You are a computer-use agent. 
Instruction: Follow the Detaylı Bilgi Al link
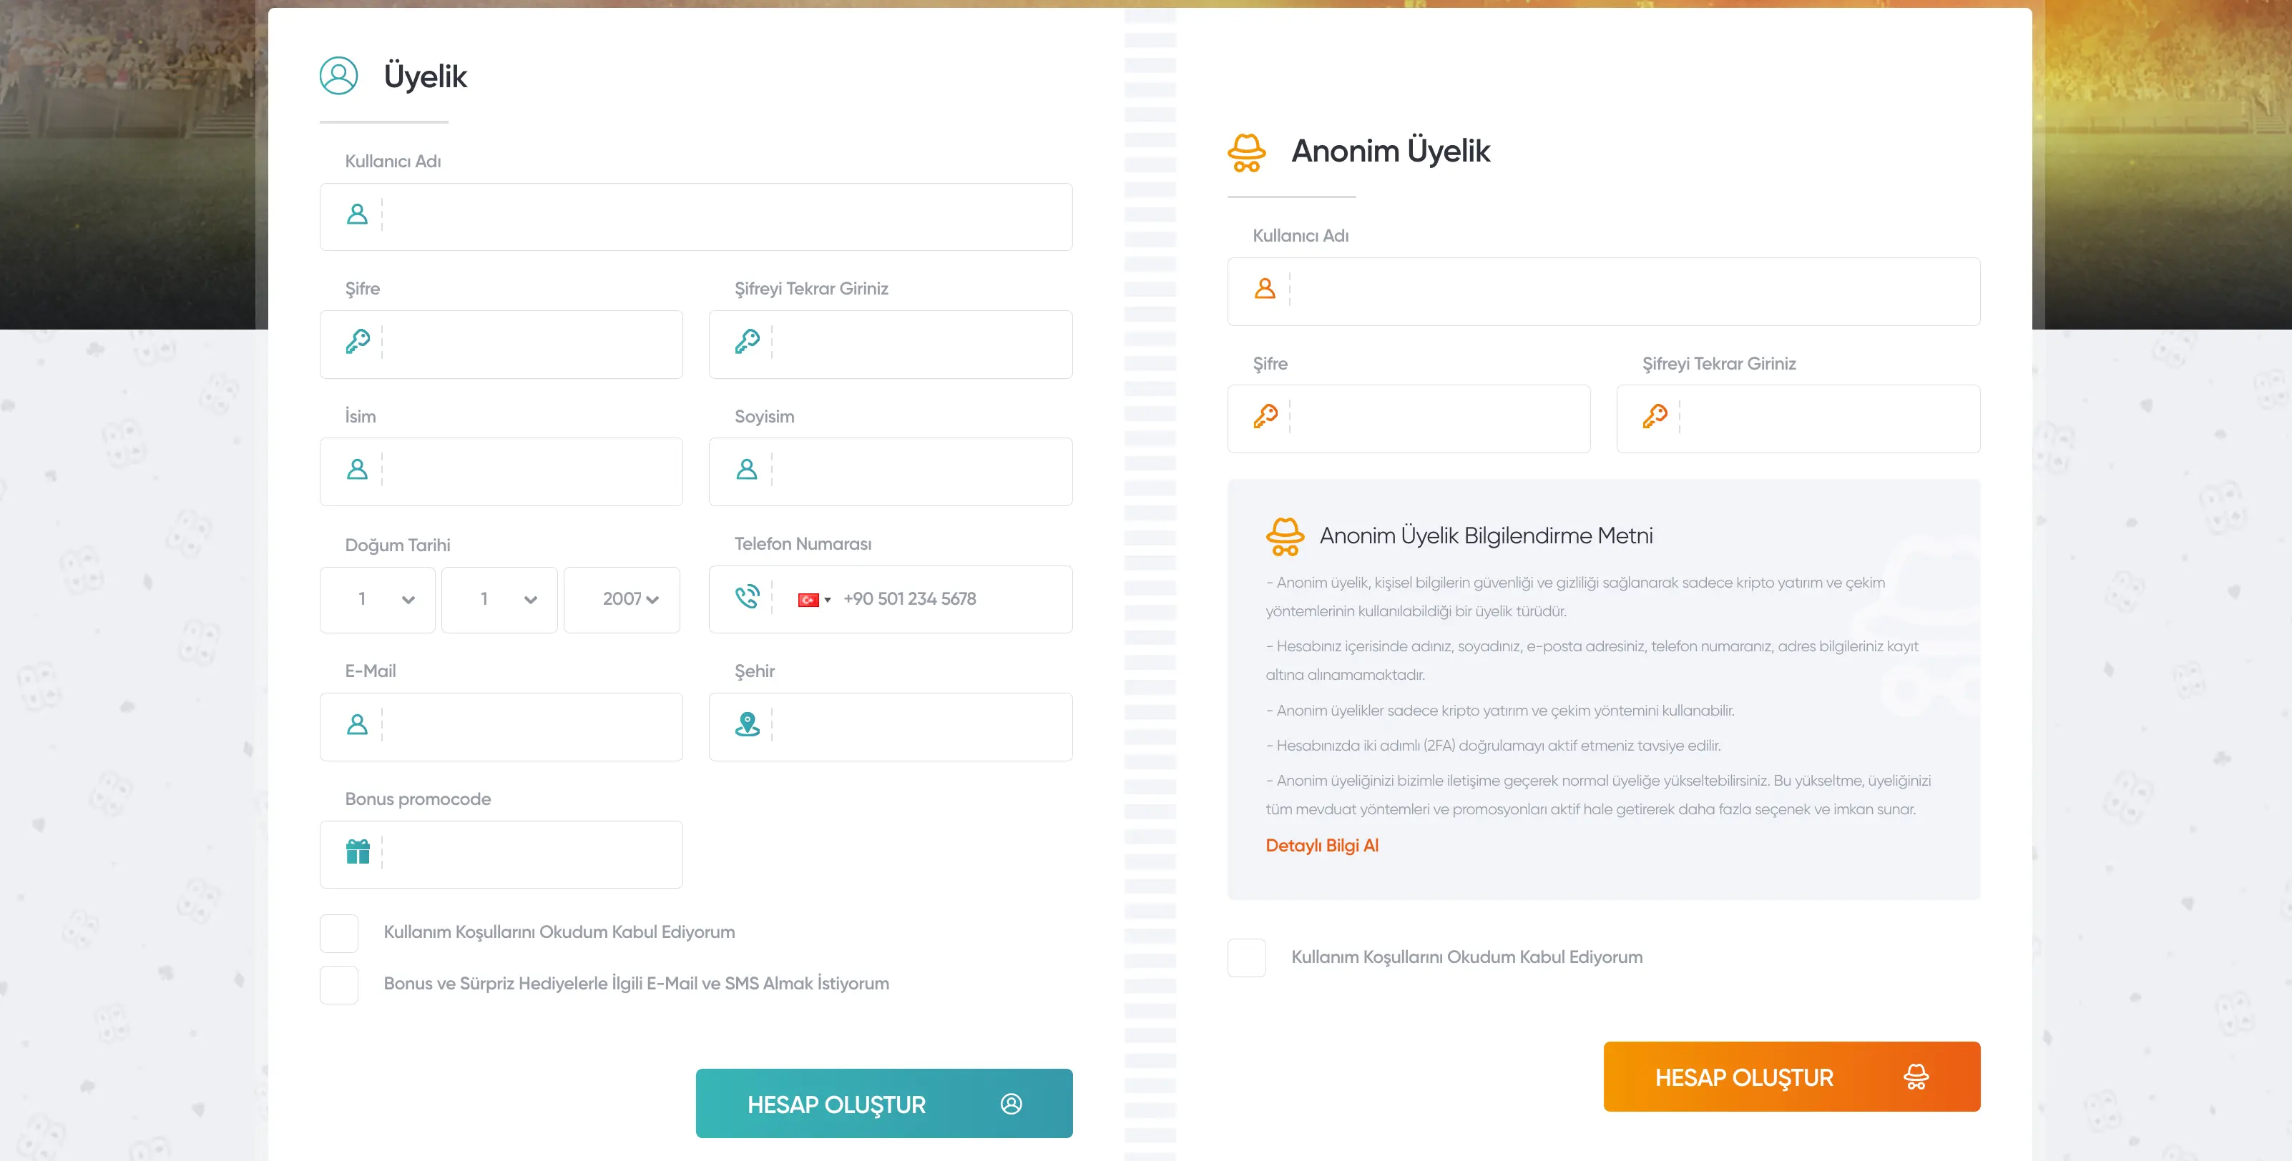1322,846
